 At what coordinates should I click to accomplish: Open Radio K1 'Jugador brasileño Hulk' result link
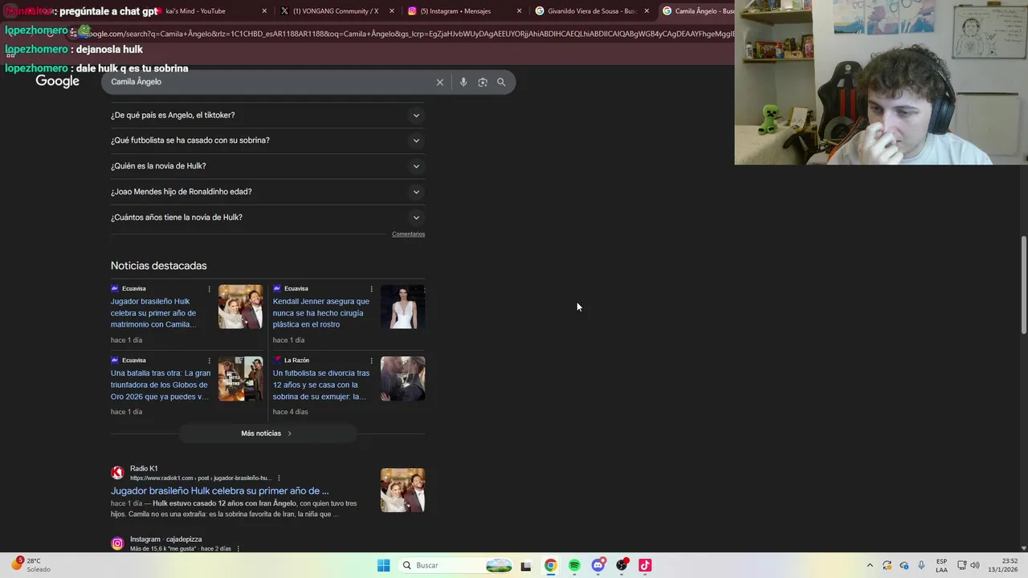click(x=219, y=490)
